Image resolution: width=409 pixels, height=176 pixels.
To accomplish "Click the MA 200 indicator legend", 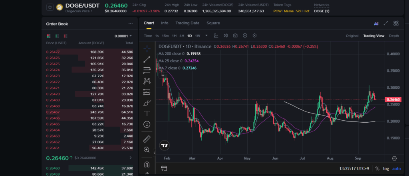I will click(179, 54).
